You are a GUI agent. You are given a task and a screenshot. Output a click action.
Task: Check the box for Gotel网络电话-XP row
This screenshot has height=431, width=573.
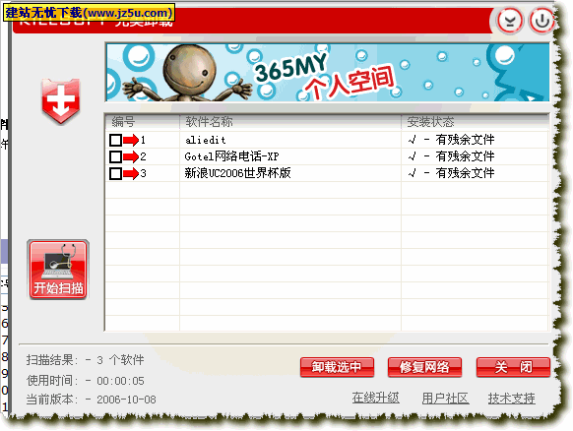point(115,156)
